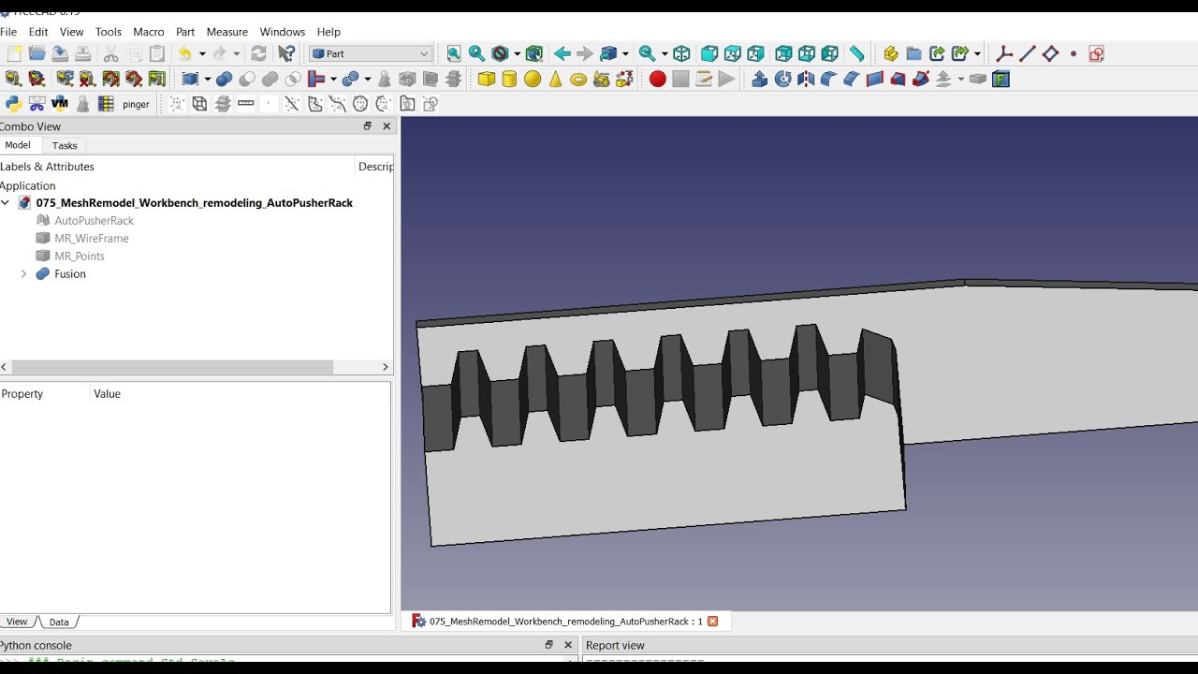
Task: Open the File menu
Action: 8,32
